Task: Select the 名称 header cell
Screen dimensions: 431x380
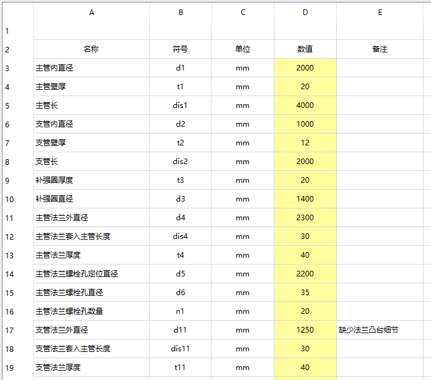Action: (91, 49)
